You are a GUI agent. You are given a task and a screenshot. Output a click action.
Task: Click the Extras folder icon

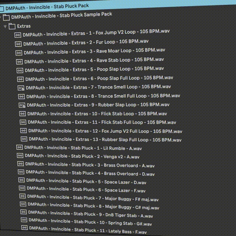tap(12, 26)
